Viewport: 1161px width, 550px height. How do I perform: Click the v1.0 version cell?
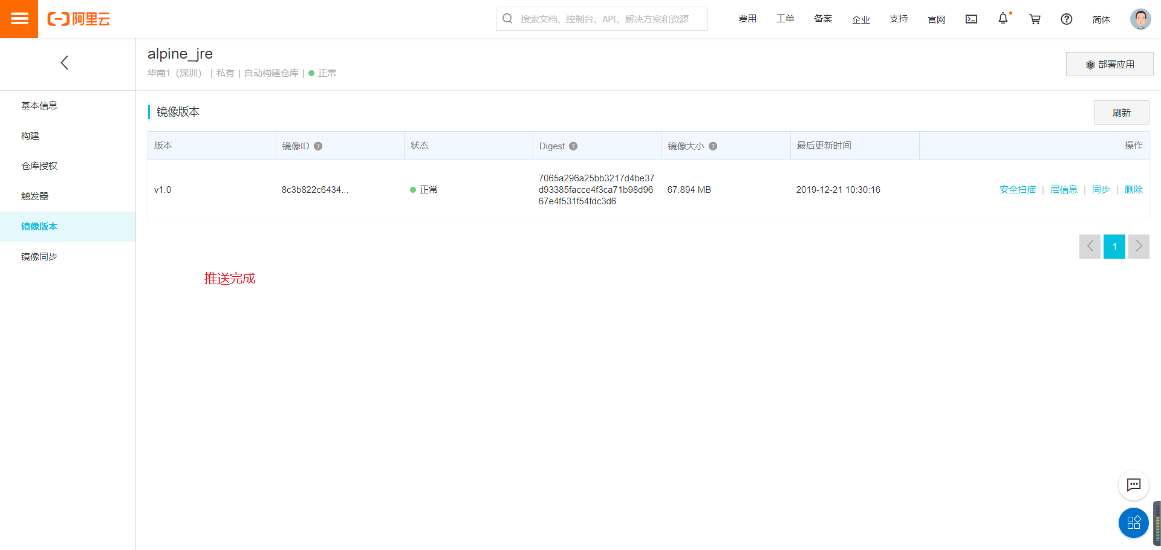click(x=163, y=190)
